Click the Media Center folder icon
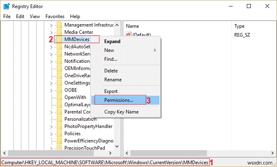 [x=59, y=32]
